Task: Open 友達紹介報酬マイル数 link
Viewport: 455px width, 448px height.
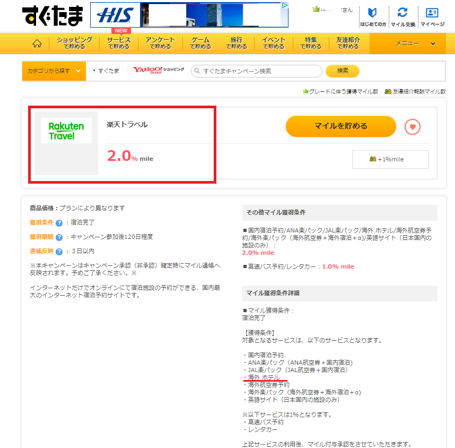Action: click(415, 91)
